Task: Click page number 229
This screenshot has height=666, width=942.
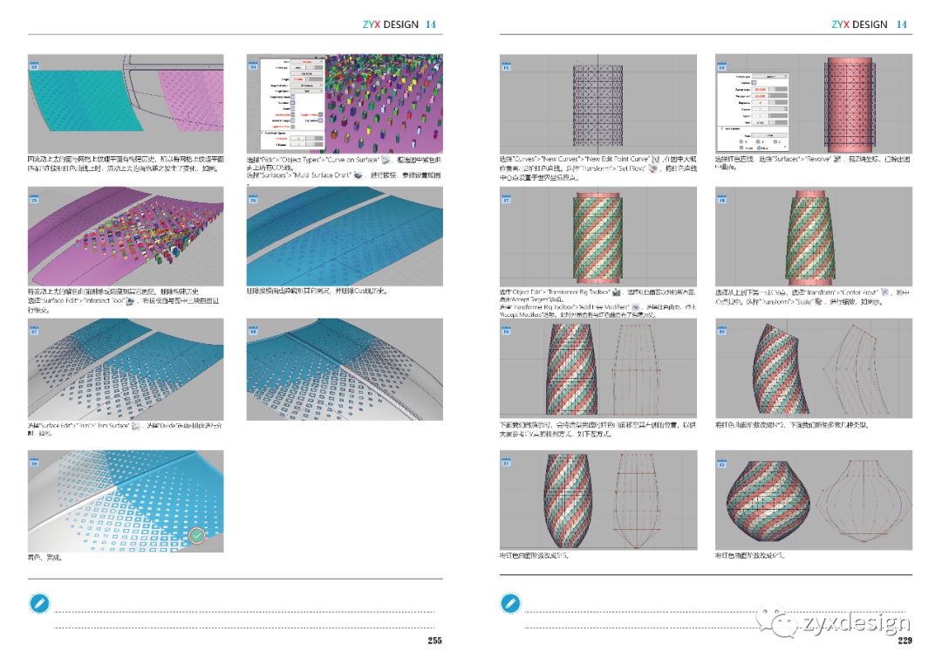Action: [904, 641]
